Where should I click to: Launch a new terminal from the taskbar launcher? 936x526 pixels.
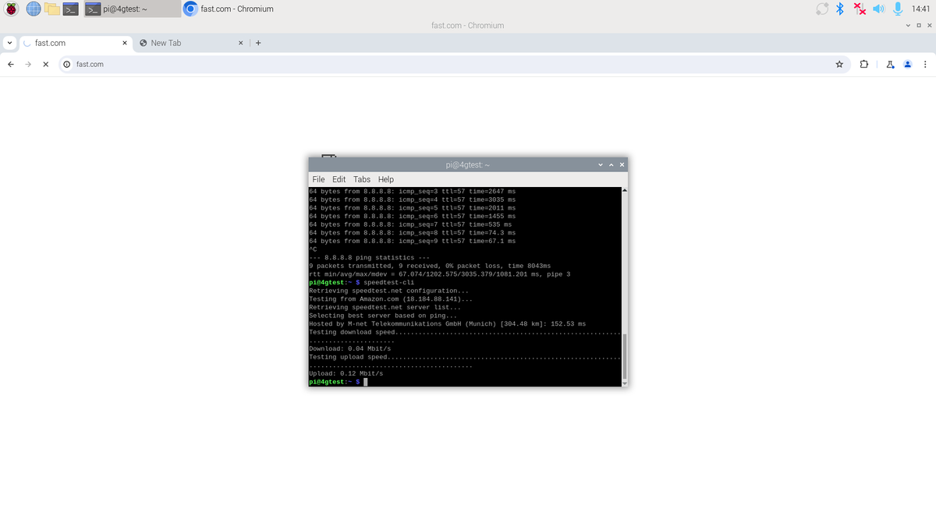(71, 9)
